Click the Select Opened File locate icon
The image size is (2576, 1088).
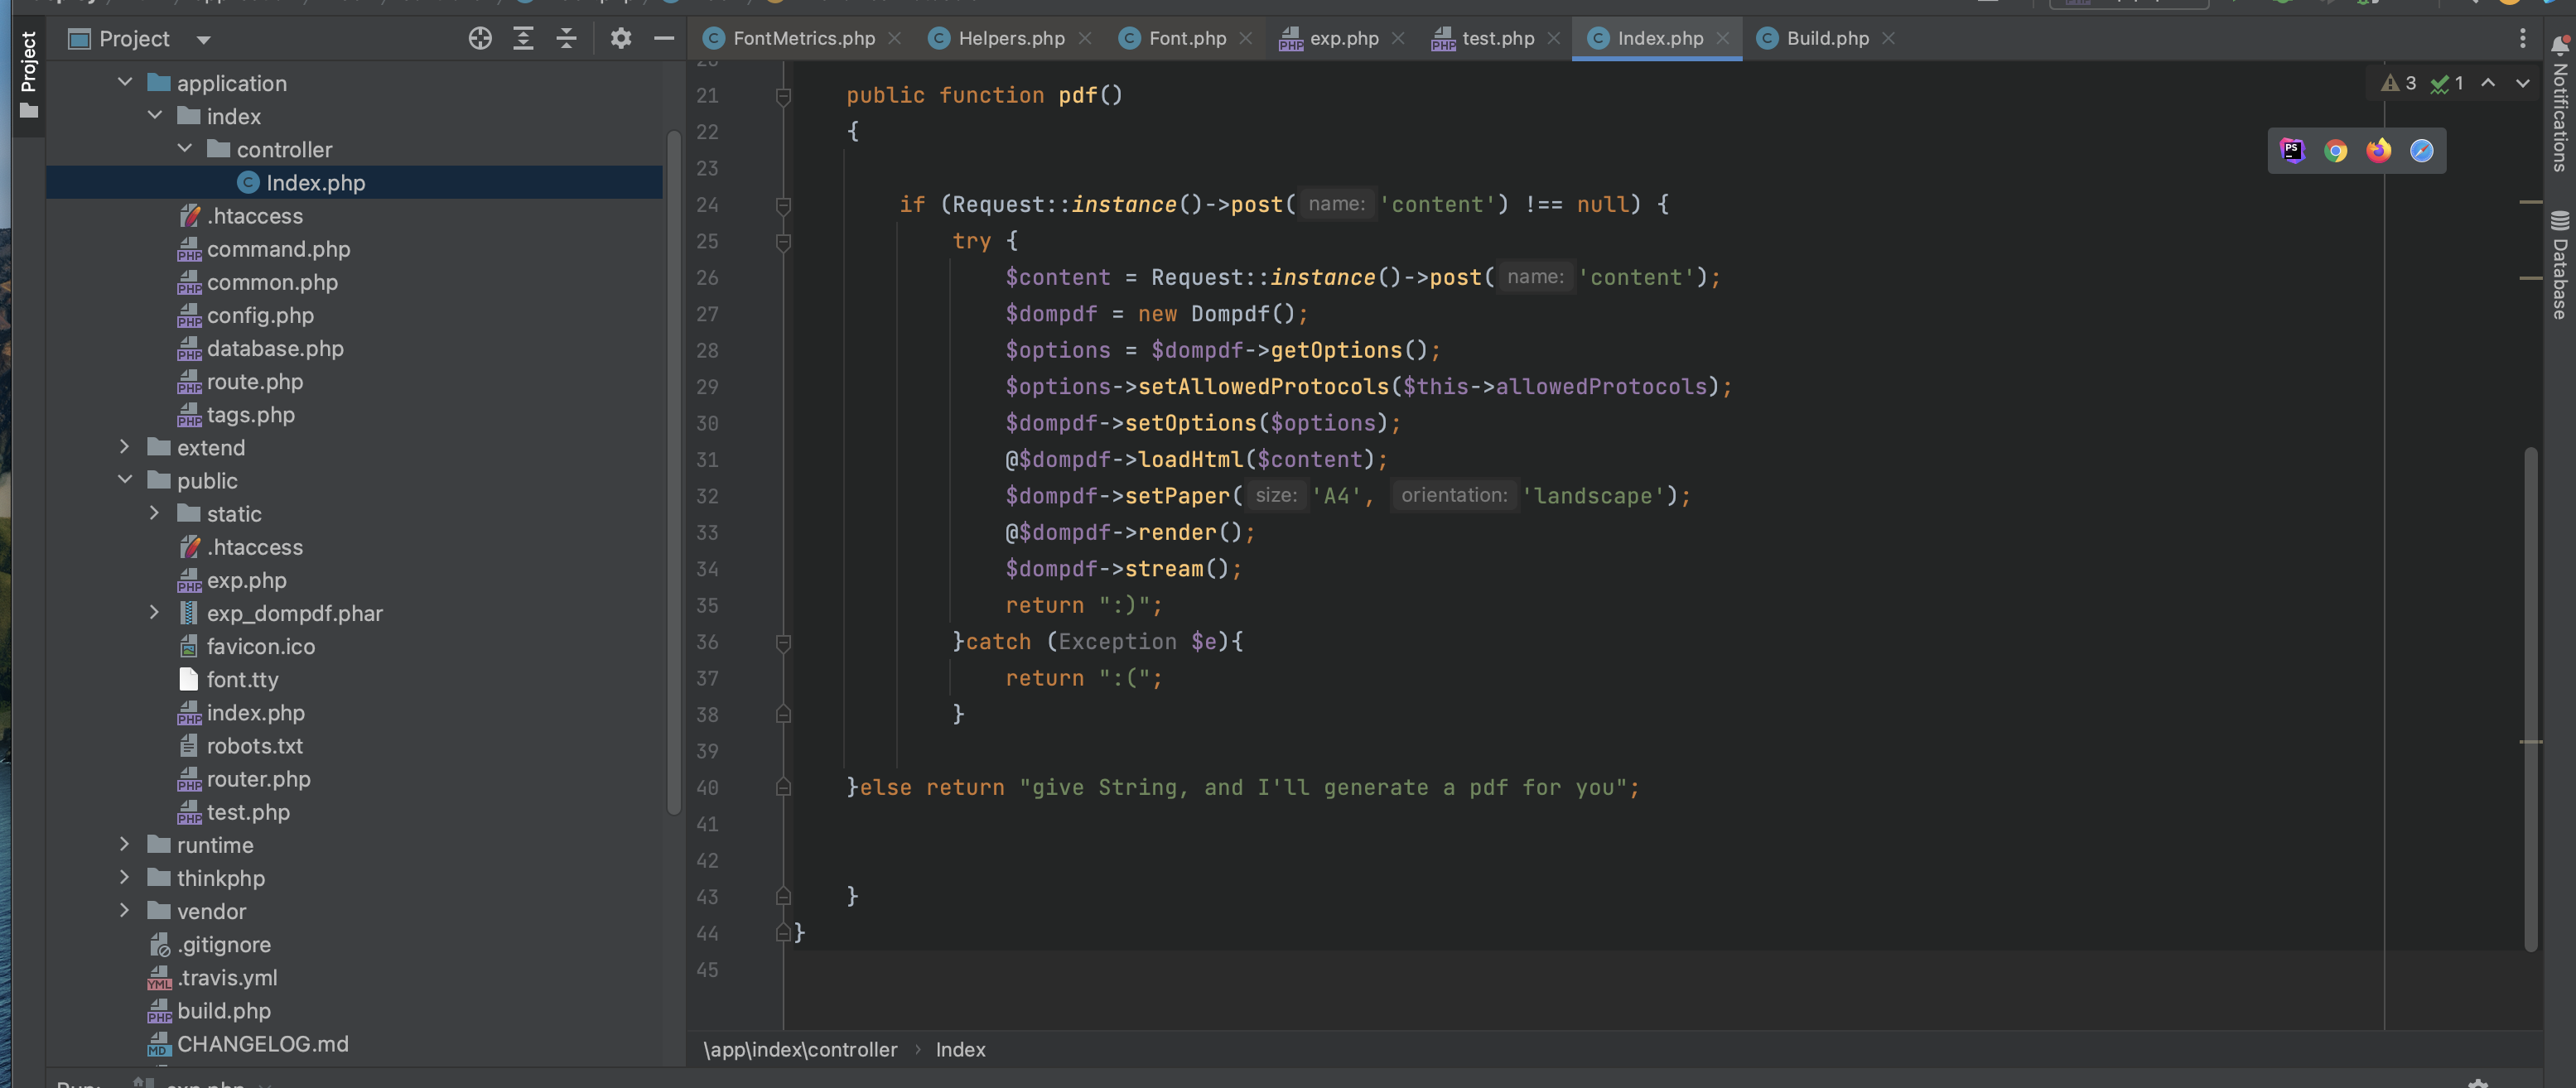pos(480,38)
